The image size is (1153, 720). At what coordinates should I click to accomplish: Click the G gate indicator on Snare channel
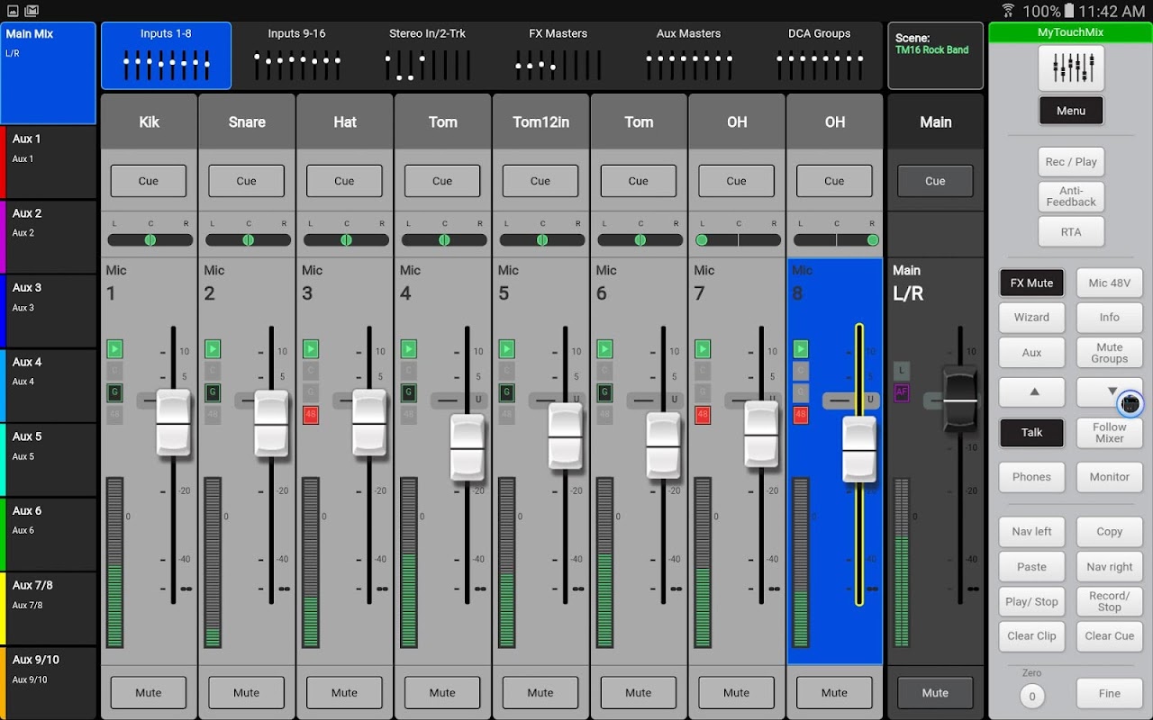coord(213,392)
